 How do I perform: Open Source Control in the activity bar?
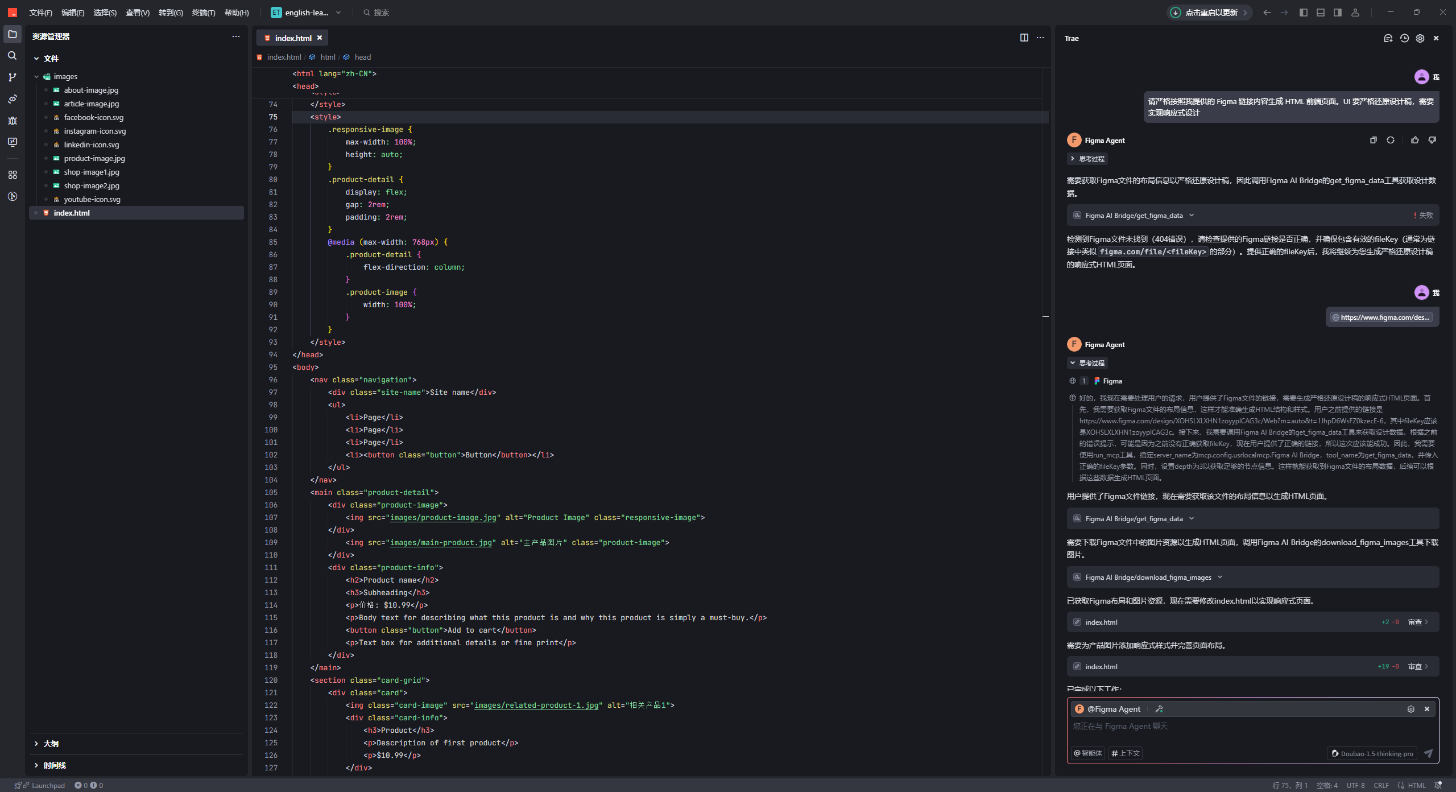coord(13,77)
